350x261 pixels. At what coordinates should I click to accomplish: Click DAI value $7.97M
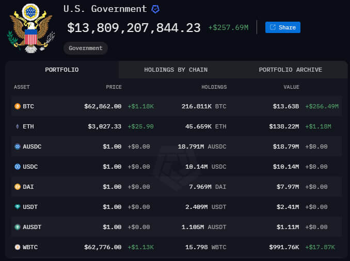[x=288, y=187]
